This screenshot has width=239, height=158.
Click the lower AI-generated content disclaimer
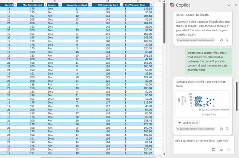[x=195, y=129]
